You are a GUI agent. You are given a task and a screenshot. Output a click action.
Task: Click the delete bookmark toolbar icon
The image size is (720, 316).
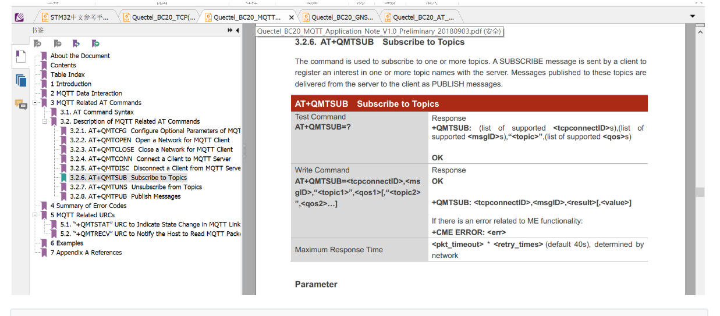38,44
